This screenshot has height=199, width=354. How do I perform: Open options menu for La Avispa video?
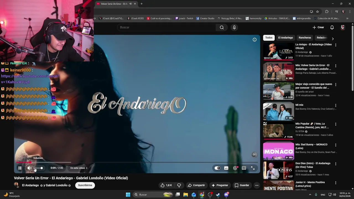tap(336, 45)
